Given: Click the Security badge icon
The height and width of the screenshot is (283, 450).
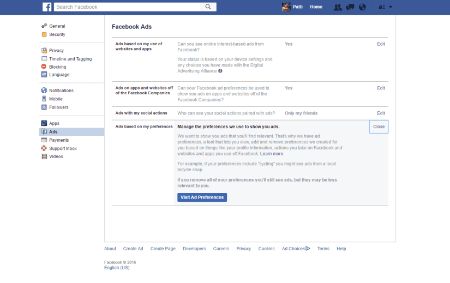Looking at the screenshot, I should coord(44,34).
